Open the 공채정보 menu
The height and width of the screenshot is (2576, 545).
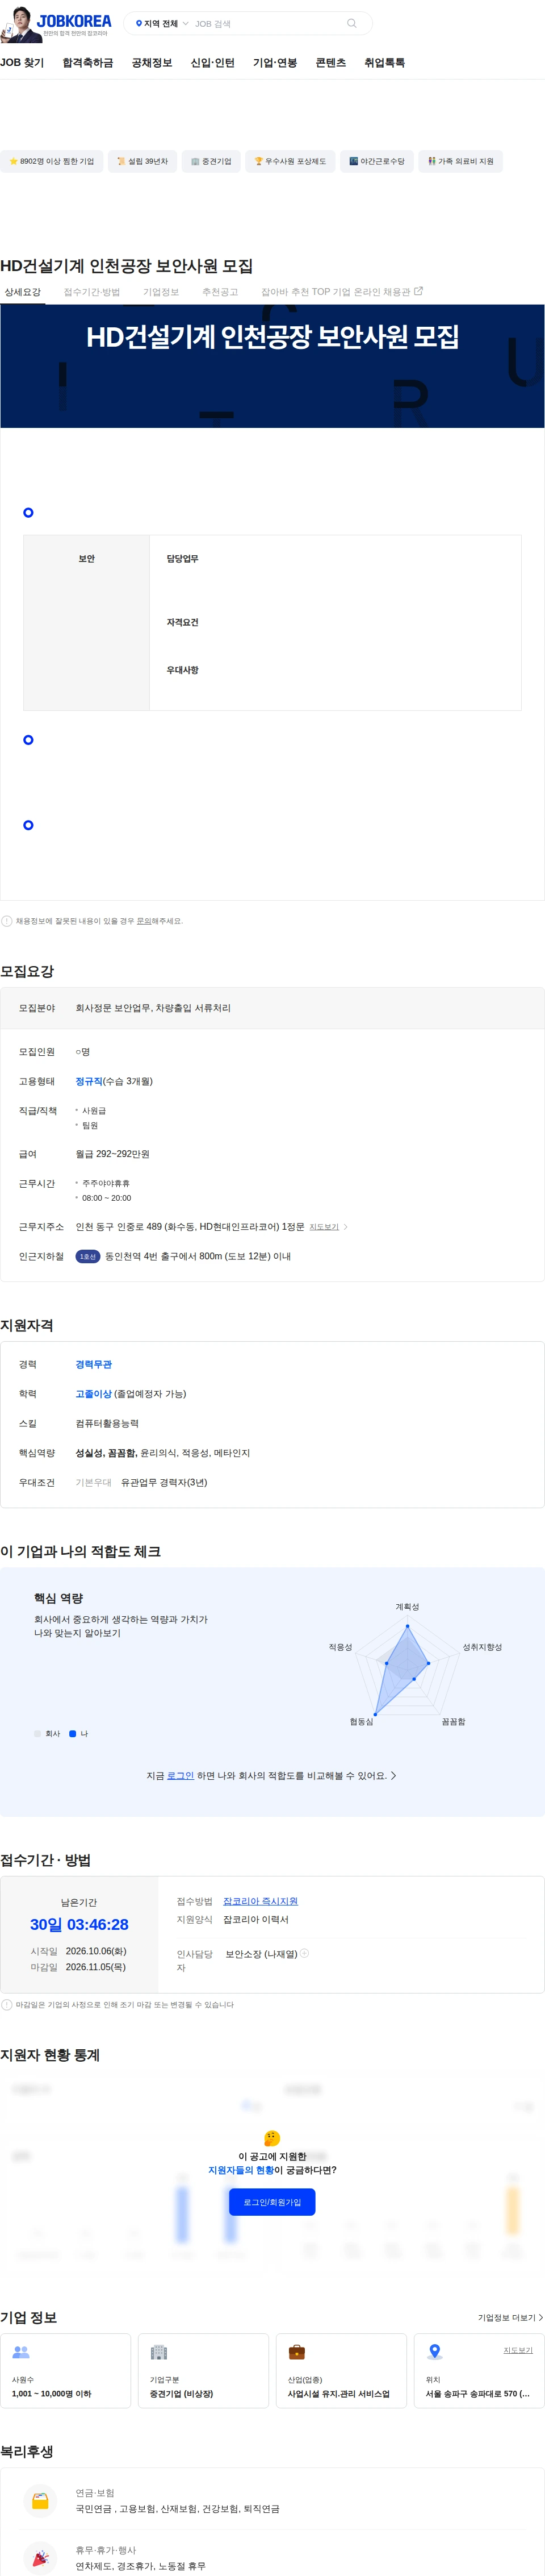point(152,63)
